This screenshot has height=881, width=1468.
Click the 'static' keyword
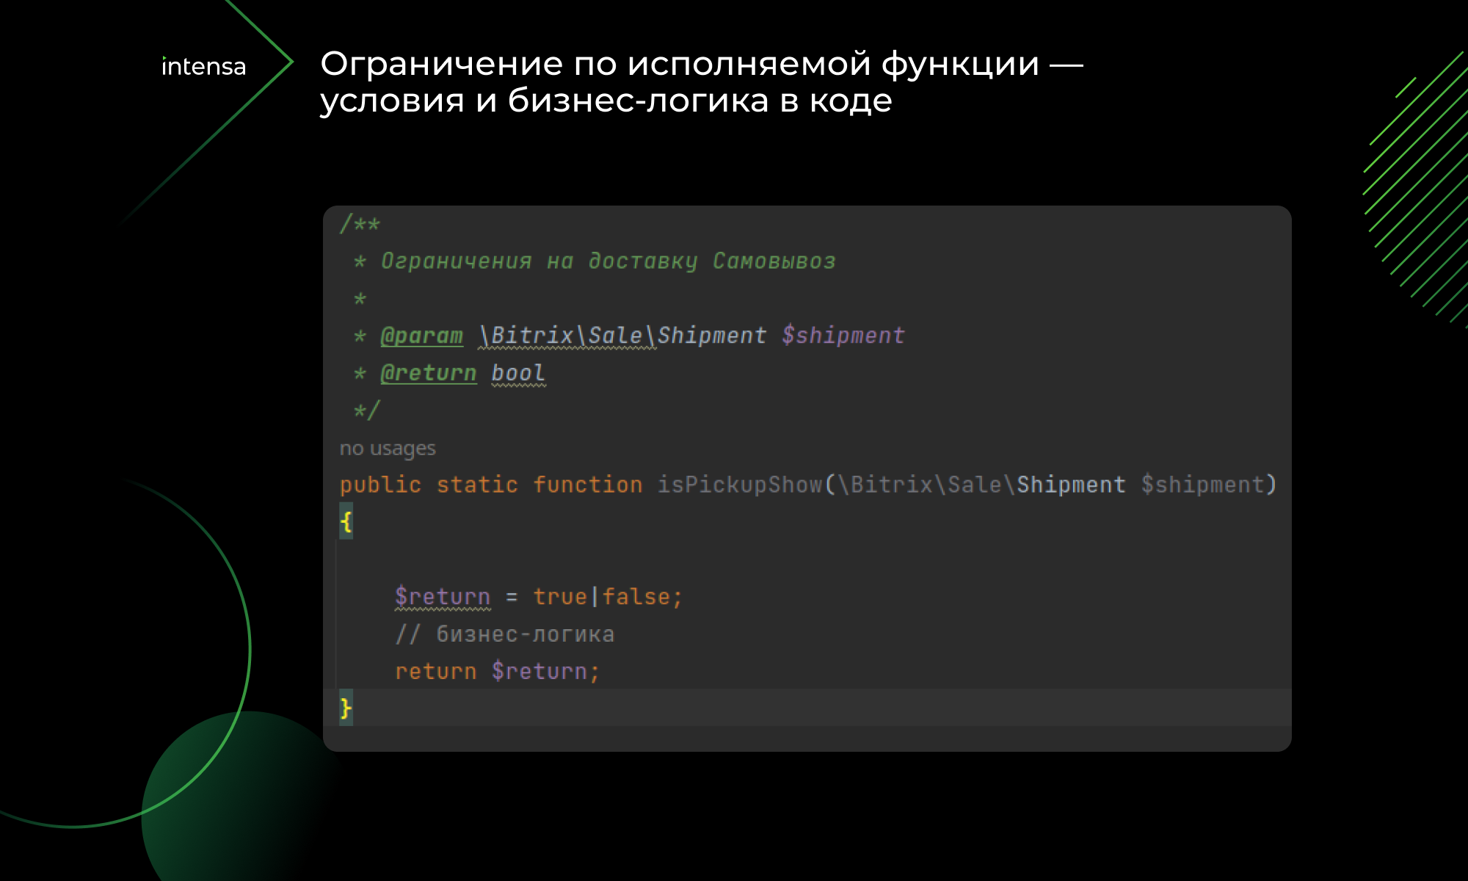[477, 485]
